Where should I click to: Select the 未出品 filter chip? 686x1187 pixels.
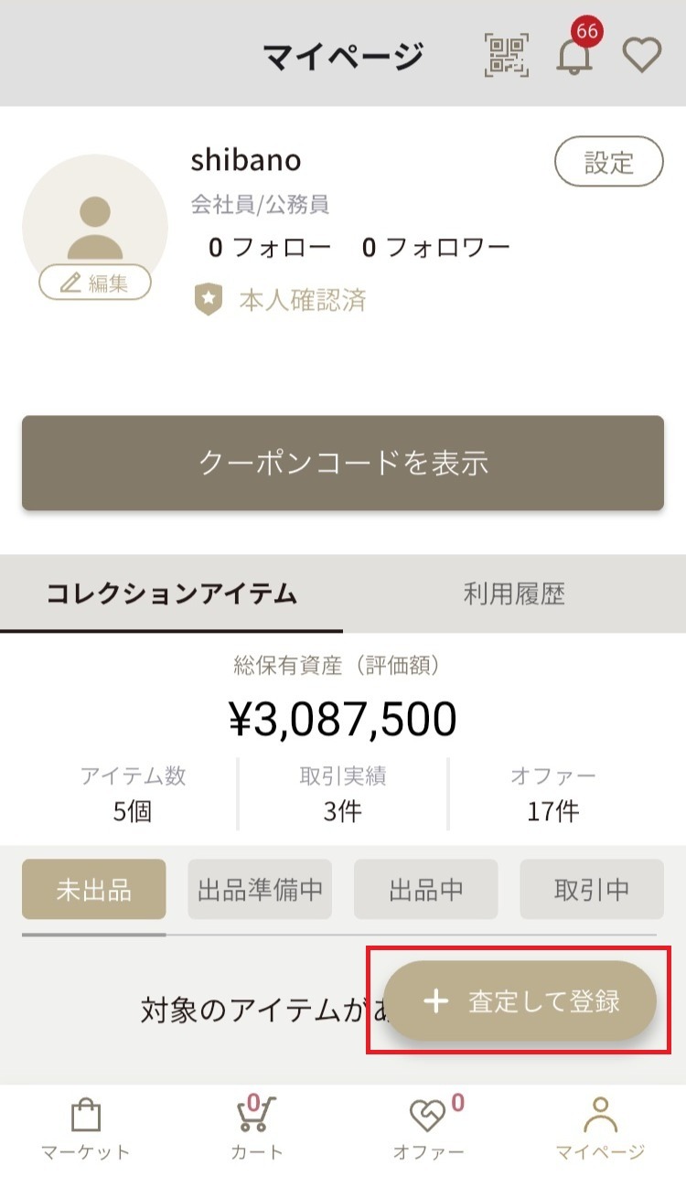(94, 890)
